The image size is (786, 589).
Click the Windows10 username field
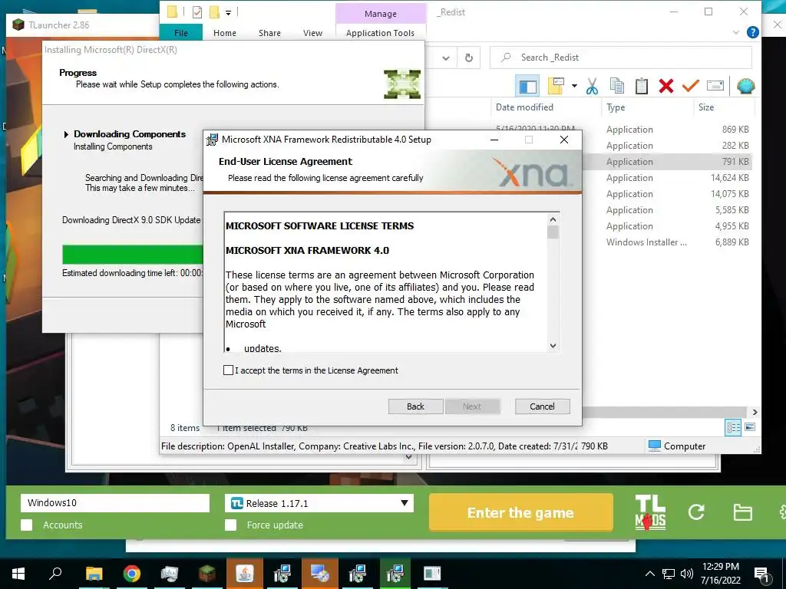tap(115, 503)
